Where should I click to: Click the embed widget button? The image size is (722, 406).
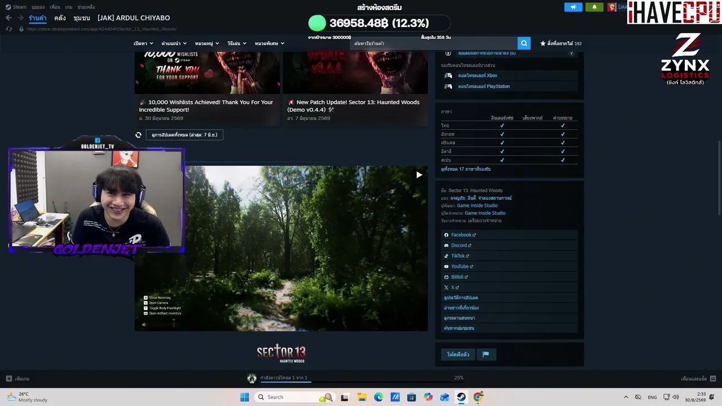pyautogui.click(x=458, y=354)
